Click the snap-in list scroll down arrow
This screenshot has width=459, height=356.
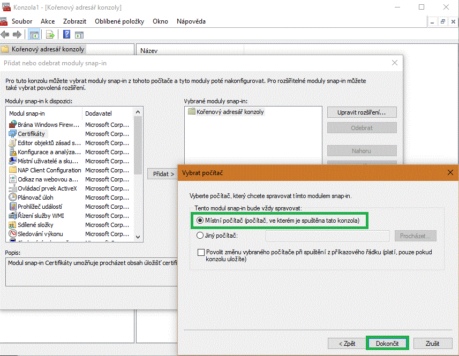click(138, 237)
